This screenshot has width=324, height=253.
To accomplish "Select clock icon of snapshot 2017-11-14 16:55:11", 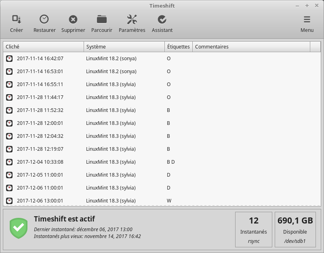I will (x=9, y=84).
